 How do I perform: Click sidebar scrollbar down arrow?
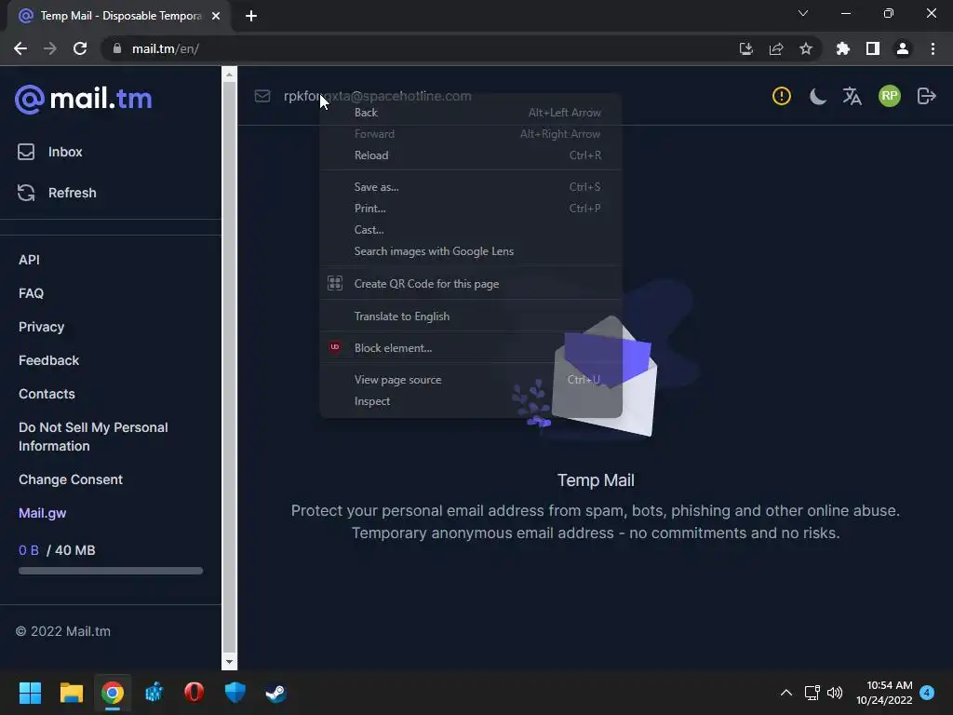click(229, 662)
